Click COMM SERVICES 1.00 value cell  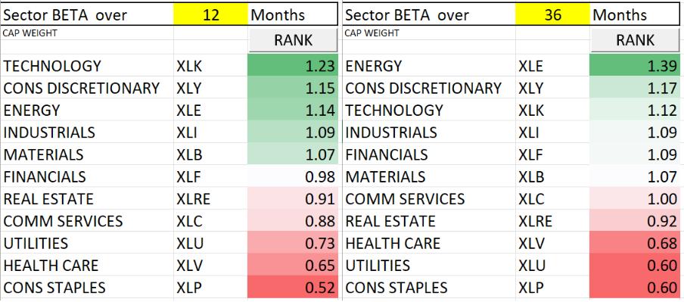pos(634,199)
